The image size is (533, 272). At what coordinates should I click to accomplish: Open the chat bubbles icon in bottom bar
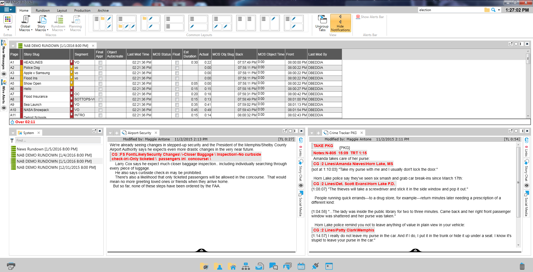pyautogui.click(x=273, y=266)
